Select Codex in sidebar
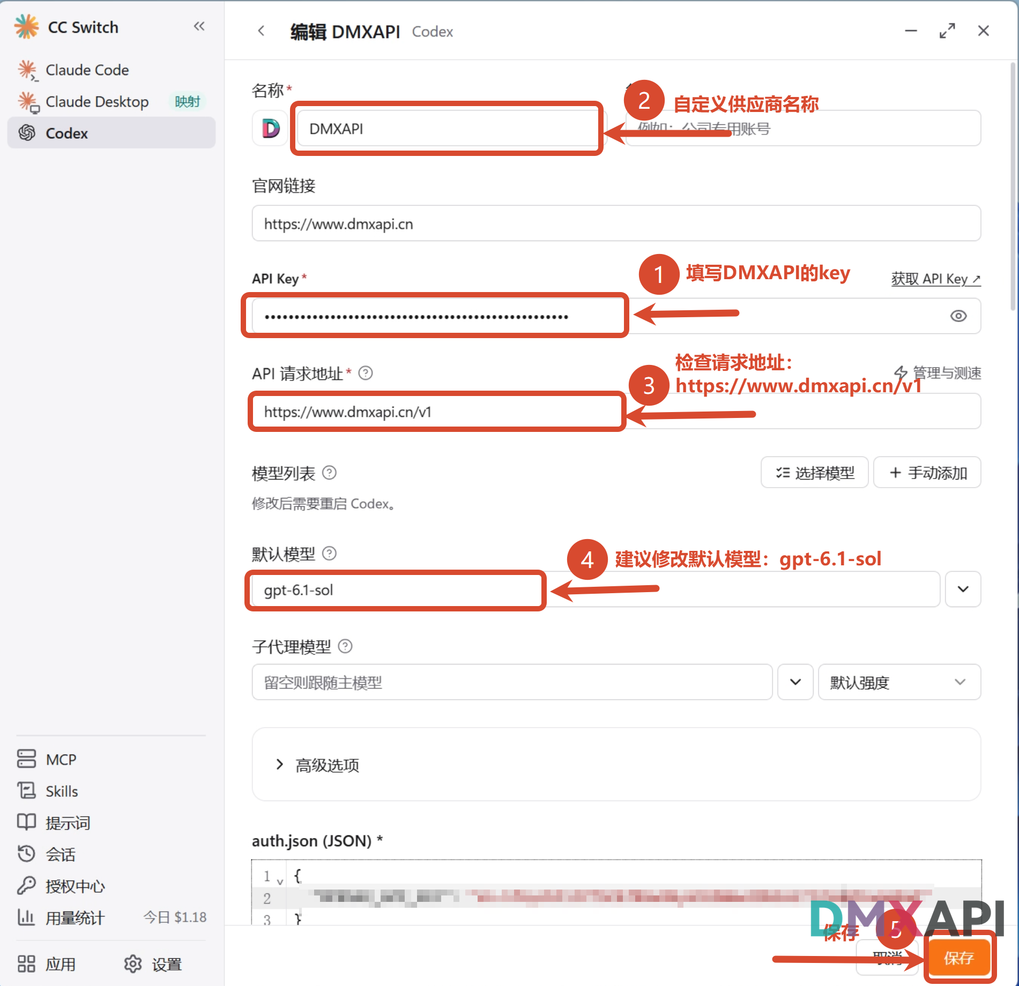The image size is (1019, 986). pos(111,133)
